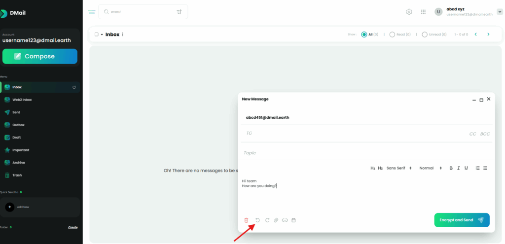Open the Normal text size dropdown
This screenshot has width=505, height=244.
click(430, 168)
